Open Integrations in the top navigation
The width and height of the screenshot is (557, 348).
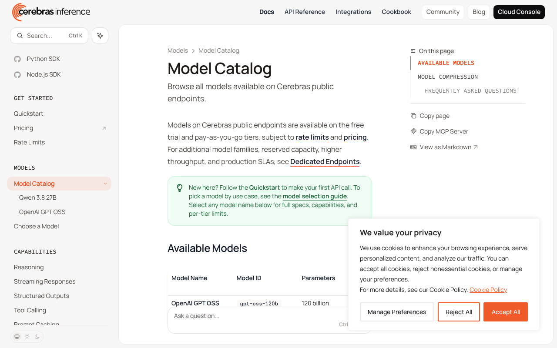click(353, 12)
